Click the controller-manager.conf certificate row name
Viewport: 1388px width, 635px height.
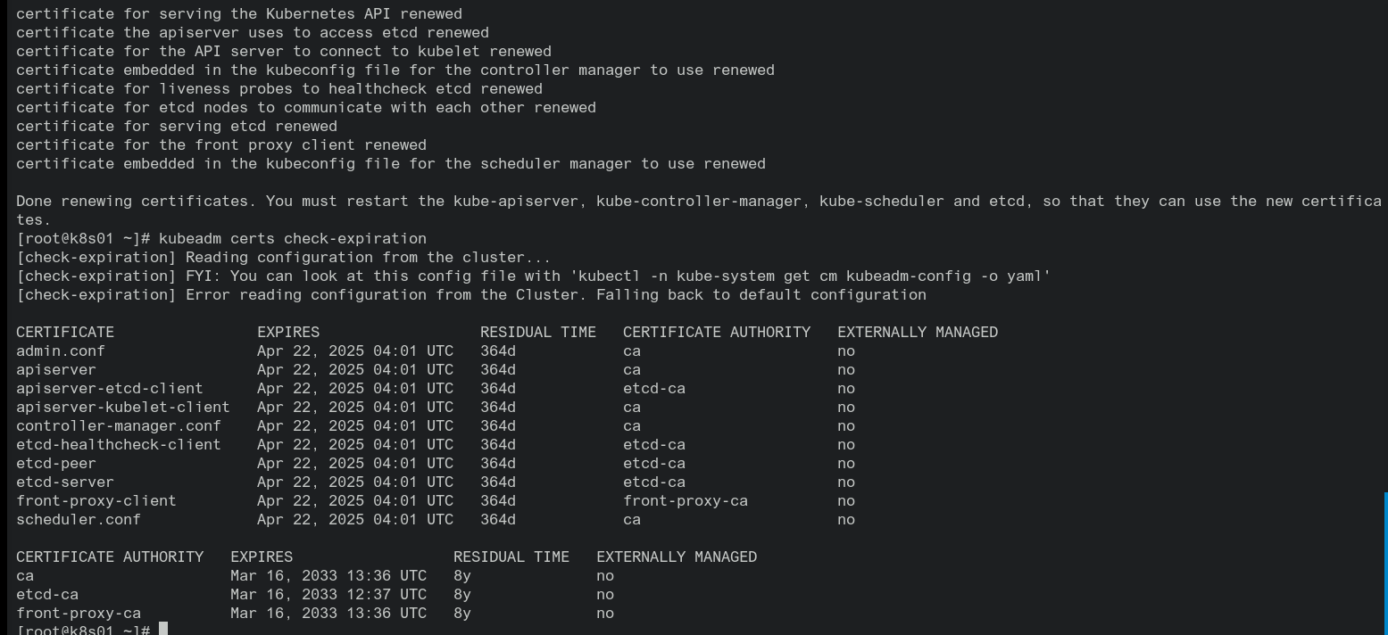coord(119,426)
